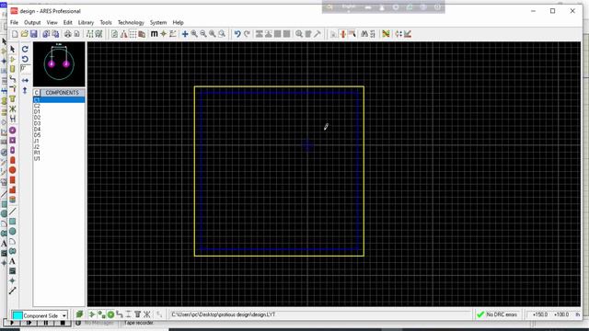The height and width of the screenshot is (331, 589).
Task: Toggle metric units with the 'm' icon
Action: pos(154,34)
